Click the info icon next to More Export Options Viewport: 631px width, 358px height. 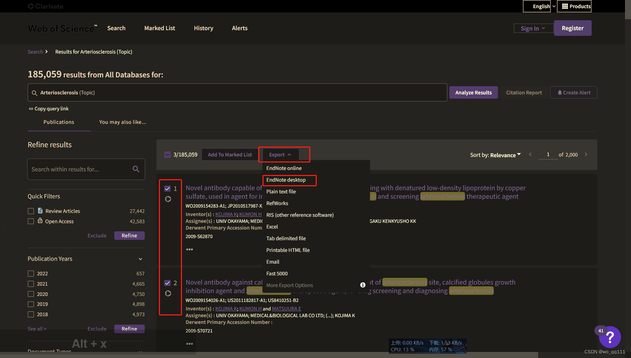click(363, 285)
